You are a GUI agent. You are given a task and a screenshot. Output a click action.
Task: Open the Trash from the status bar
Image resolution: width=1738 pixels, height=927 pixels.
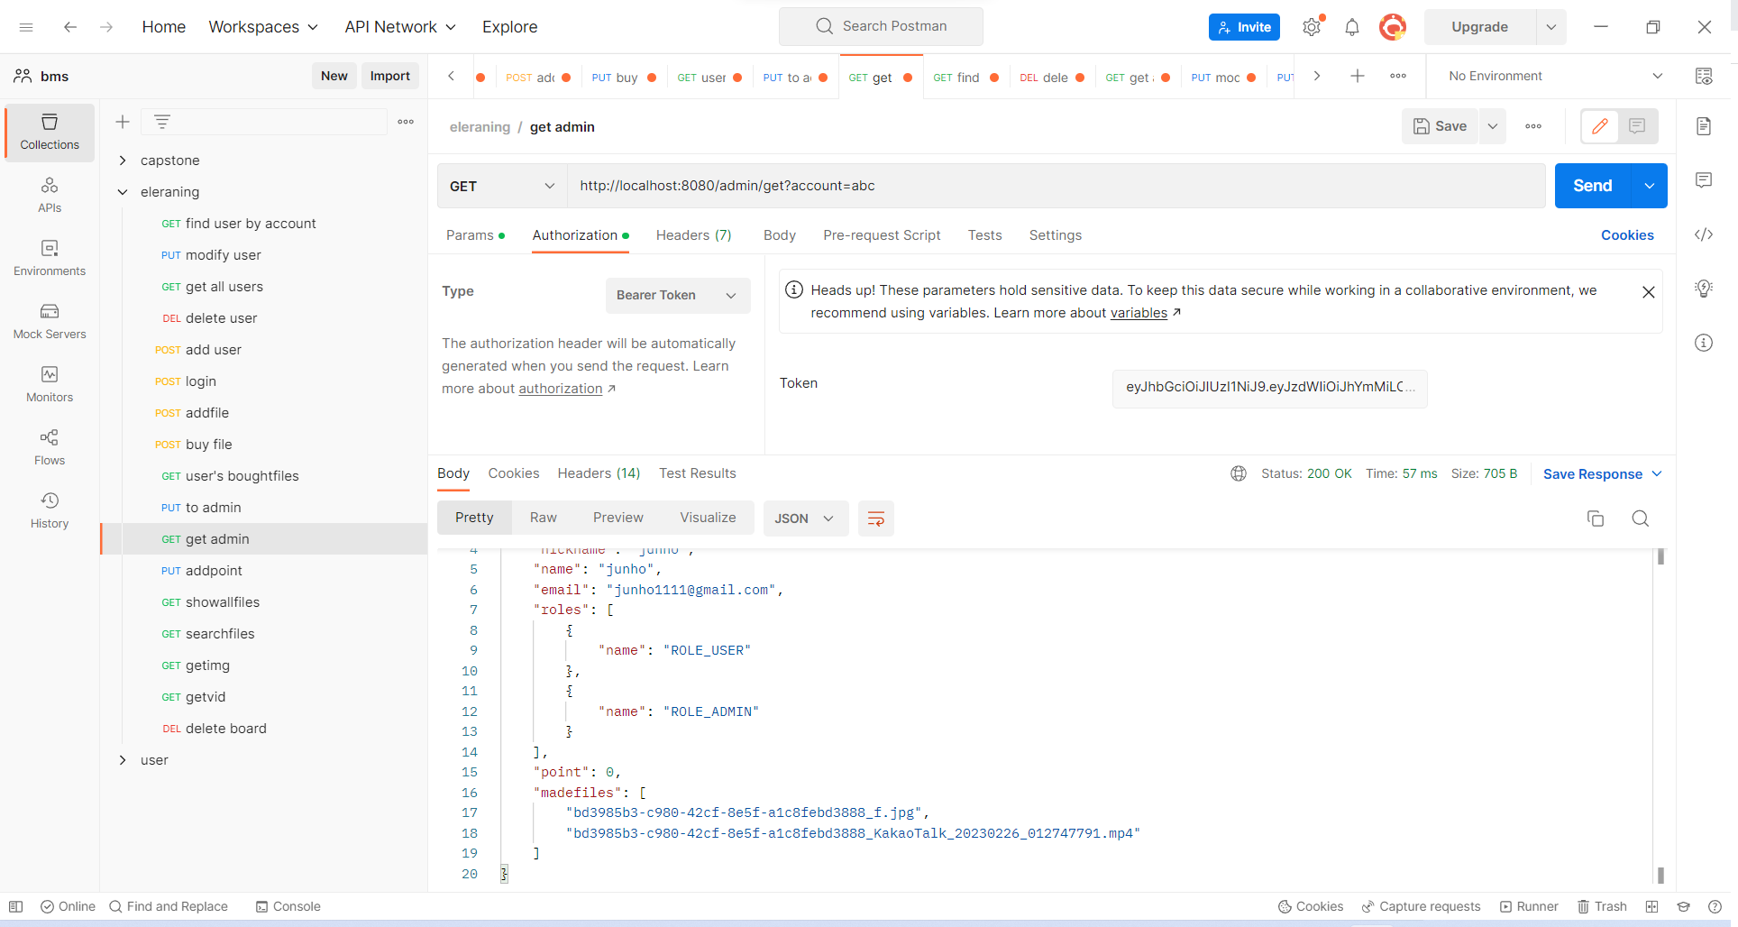[x=1602, y=906]
